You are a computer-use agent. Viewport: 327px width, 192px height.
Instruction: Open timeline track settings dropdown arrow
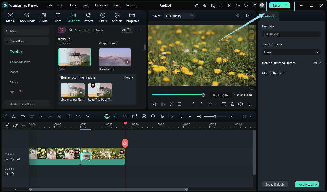coord(251,117)
